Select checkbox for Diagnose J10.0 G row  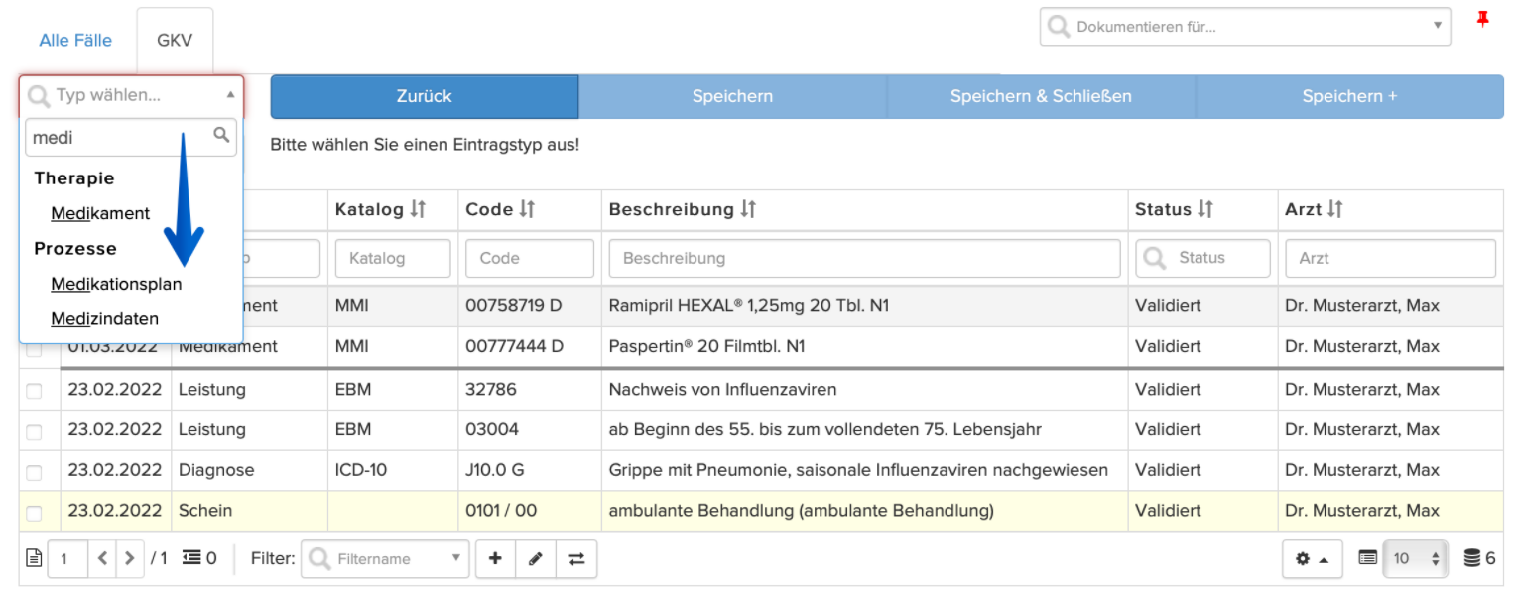click(35, 472)
